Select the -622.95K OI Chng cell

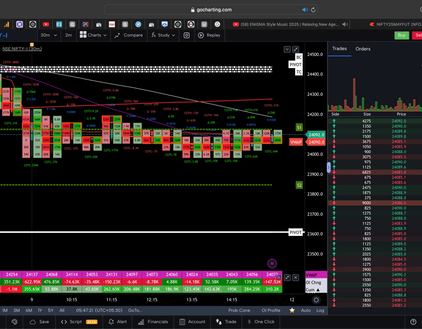[x=32, y=282]
